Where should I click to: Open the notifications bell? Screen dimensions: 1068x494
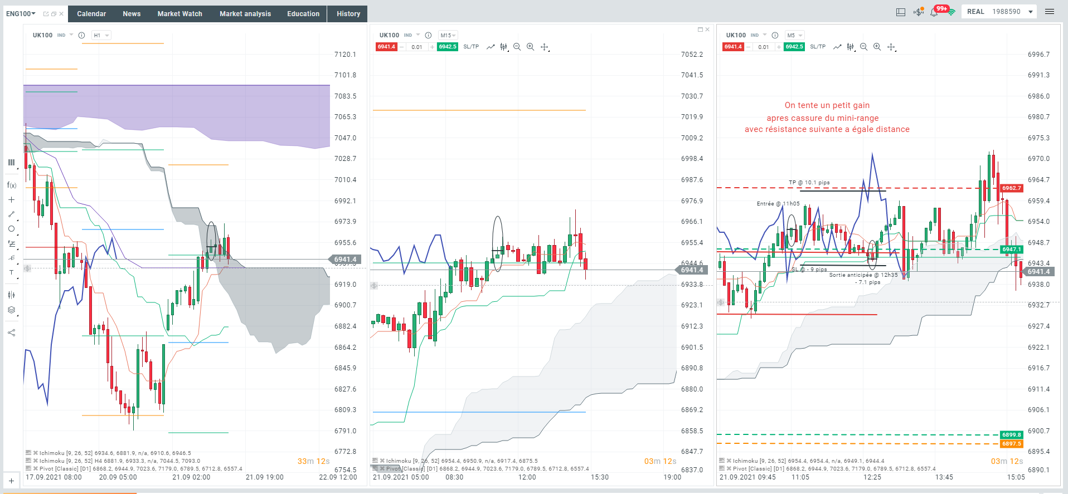point(934,12)
